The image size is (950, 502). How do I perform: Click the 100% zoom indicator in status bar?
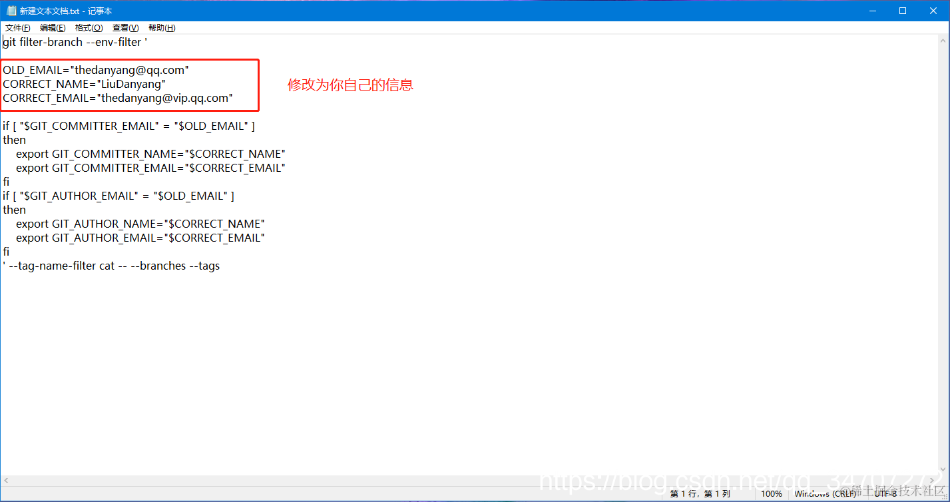(772, 494)
